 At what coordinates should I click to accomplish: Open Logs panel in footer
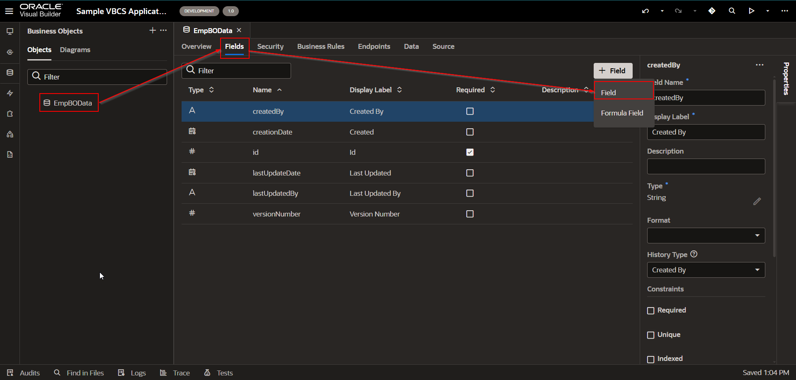click(x=132, y=373)
